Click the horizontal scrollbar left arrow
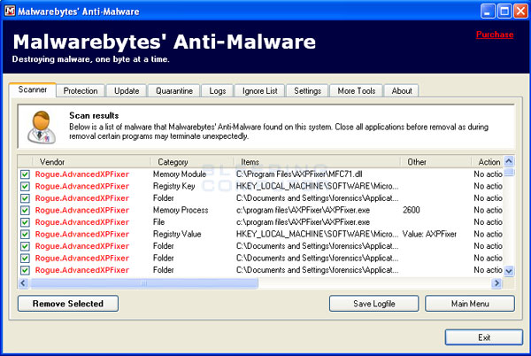The image size is (531, 356). pos(23,282)
